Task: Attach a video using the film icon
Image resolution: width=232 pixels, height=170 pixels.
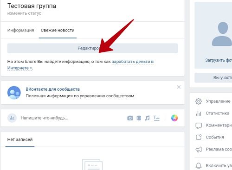Action: [139, 118]
